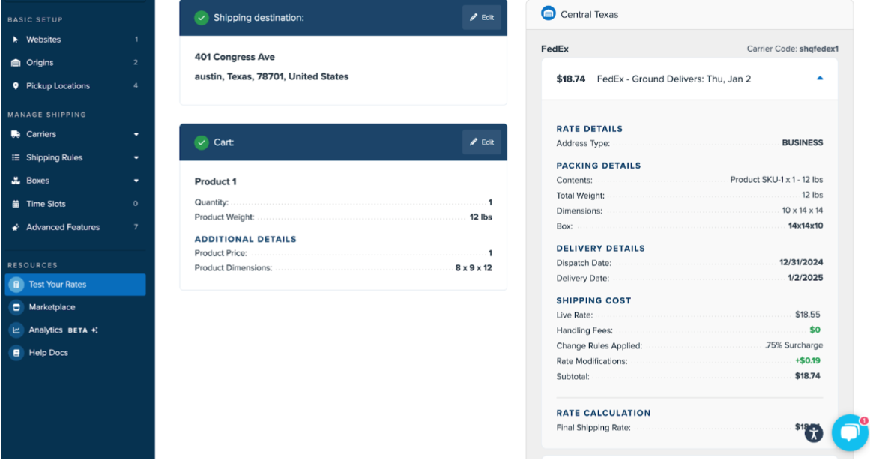This screenshot has height=460, width=870.
Task: Click the Time Slots calendar icon
Action: [x=16, y=204]
